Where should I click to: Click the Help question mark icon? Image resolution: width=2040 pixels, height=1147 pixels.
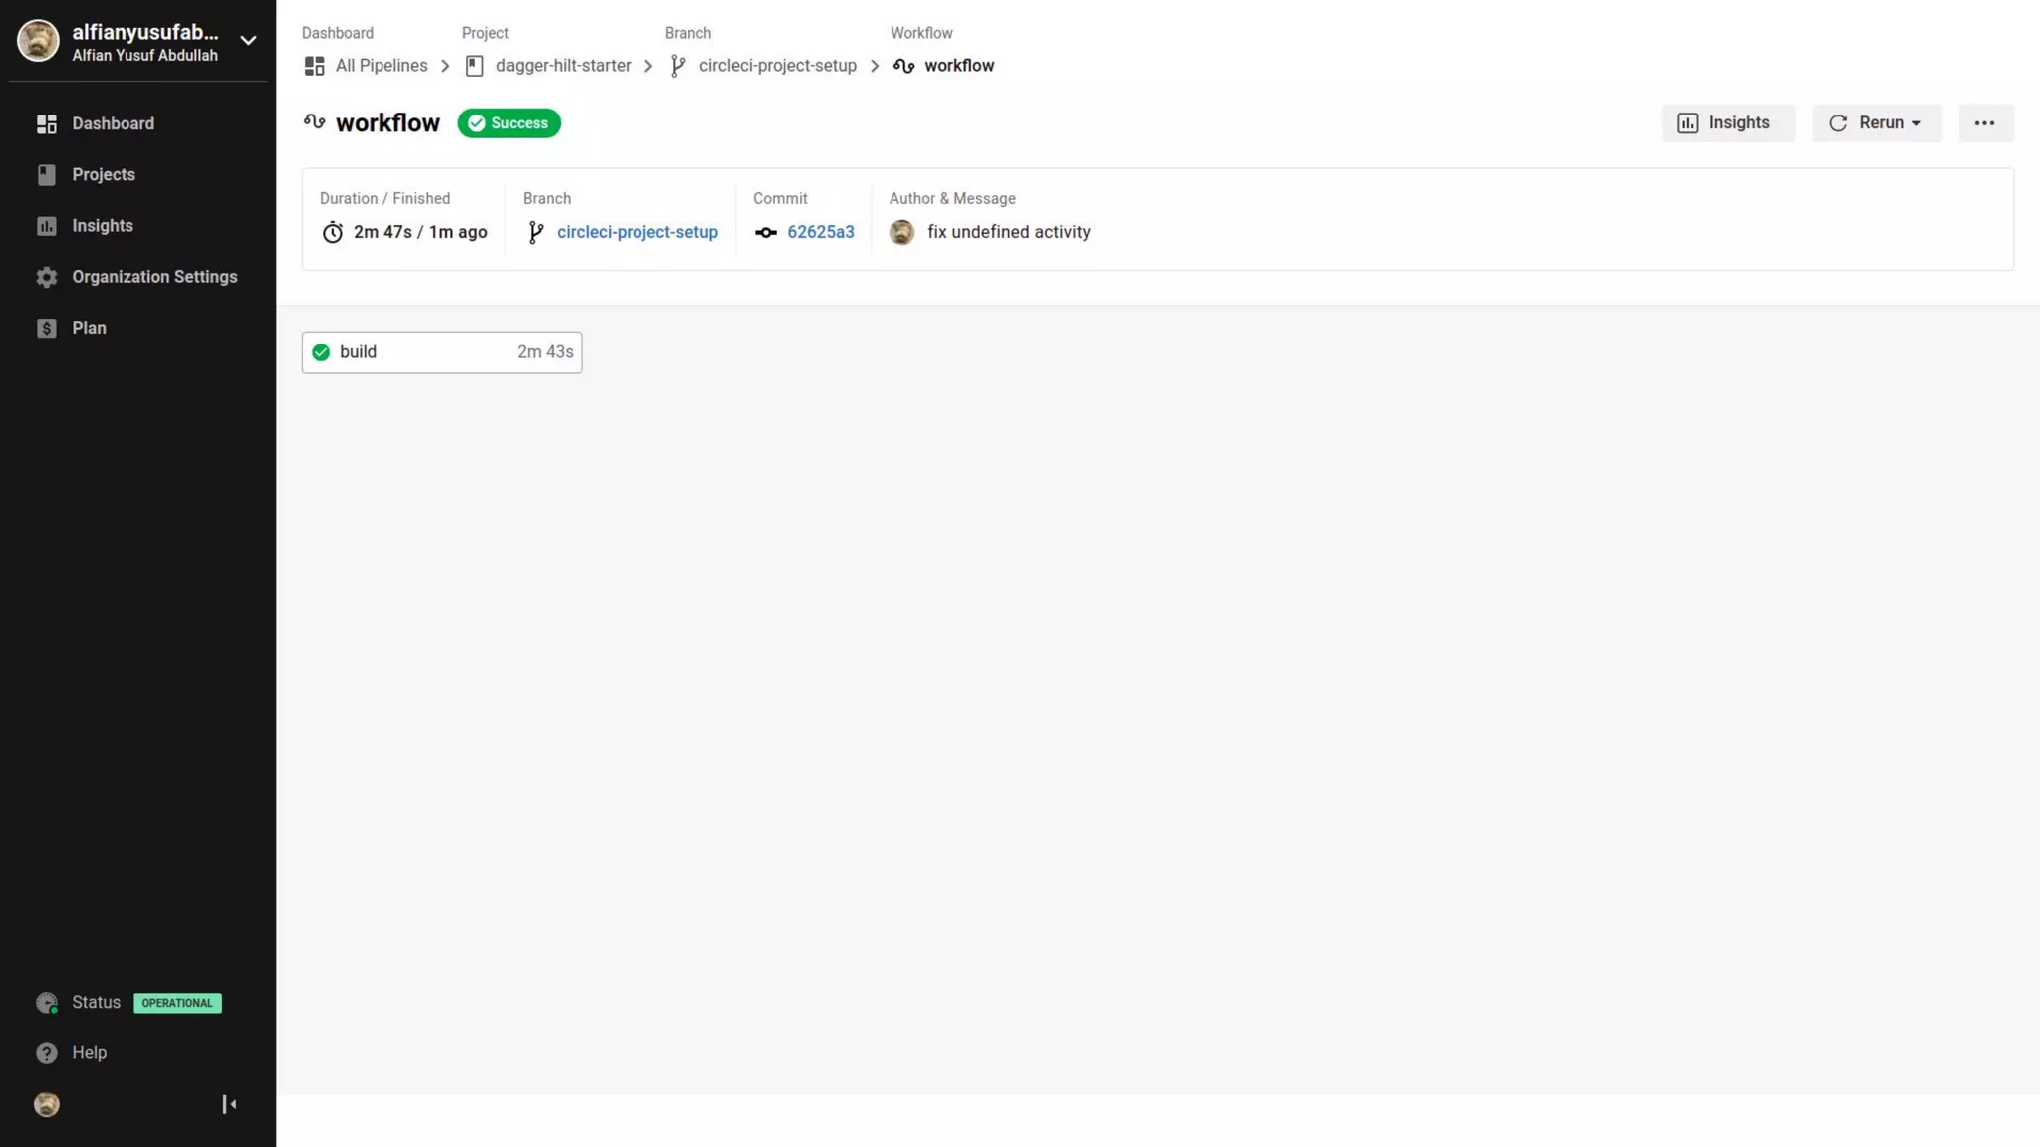pos(47,1053)
